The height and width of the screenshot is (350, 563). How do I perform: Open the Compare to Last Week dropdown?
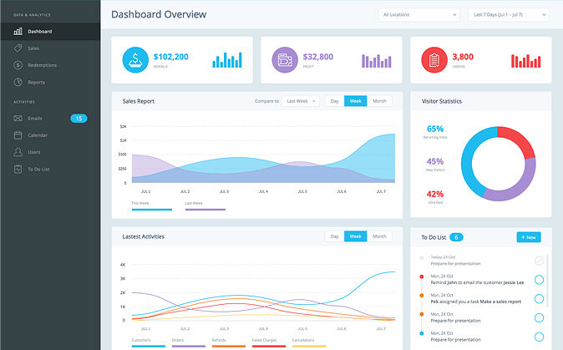(x=300, y=101)
